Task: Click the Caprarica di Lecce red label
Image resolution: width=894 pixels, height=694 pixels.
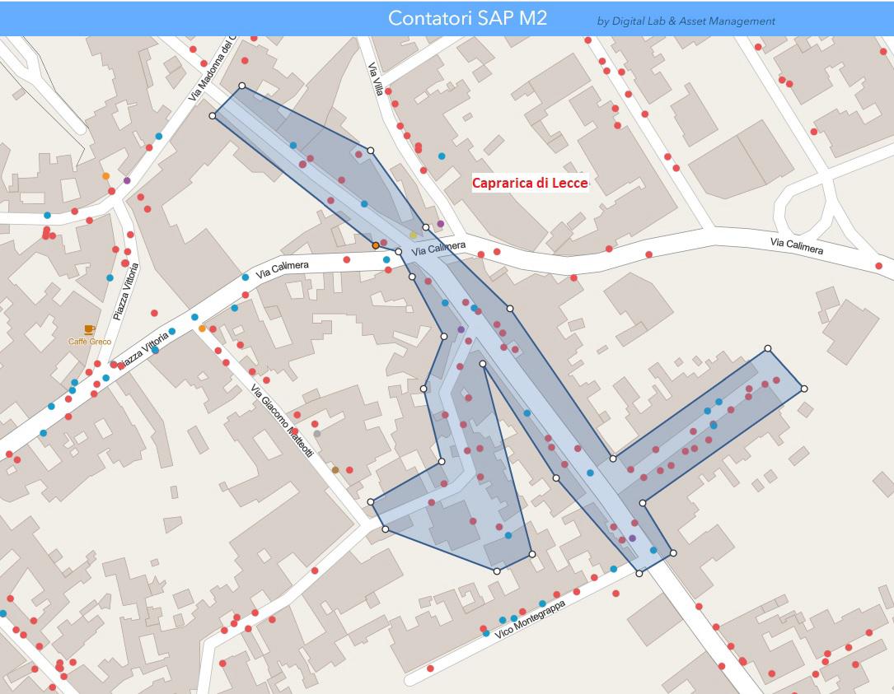Action: pos(530,183)
